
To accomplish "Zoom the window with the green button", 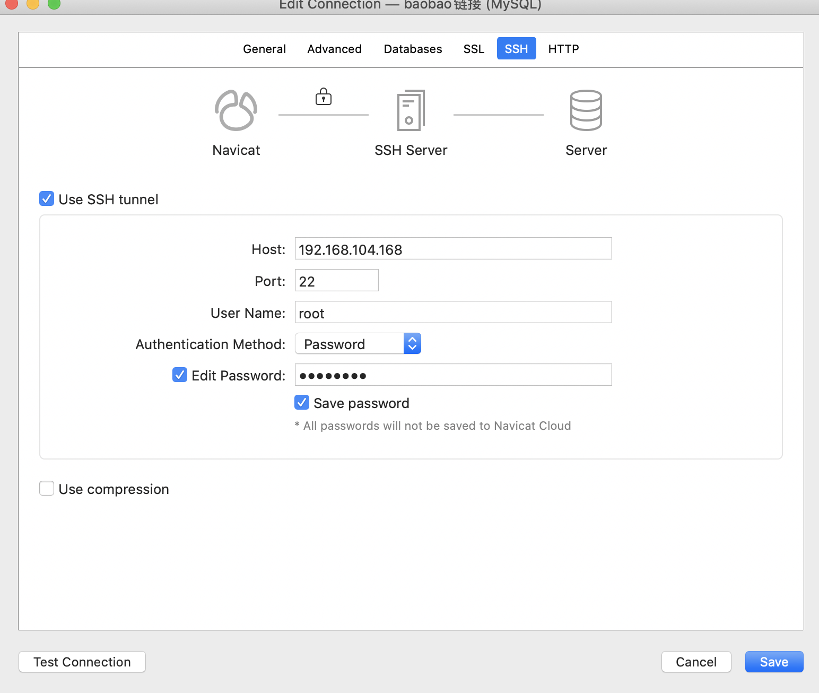I will click(54, 3).
